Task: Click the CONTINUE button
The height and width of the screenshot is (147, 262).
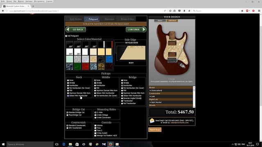Action: tap(136, 29)
